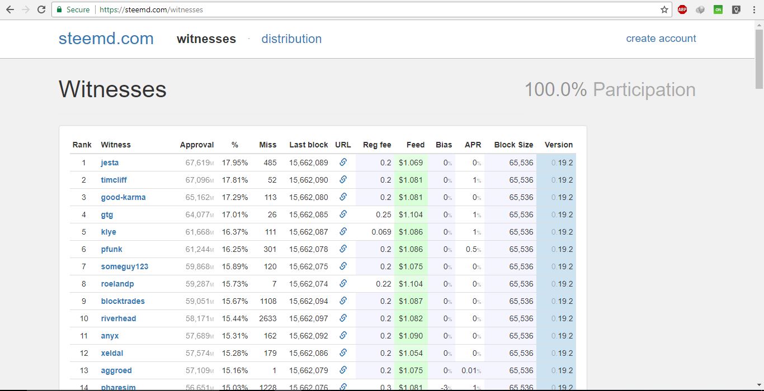Screen dimensions: 764x391
Task: Open the light bulb extension icon
Action: (x=736, y=9)
